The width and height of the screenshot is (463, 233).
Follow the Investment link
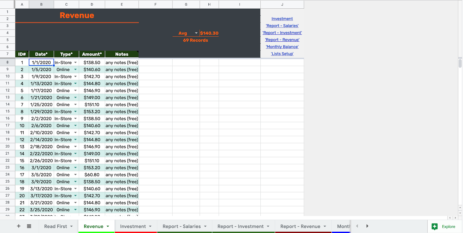pos(282,19)
